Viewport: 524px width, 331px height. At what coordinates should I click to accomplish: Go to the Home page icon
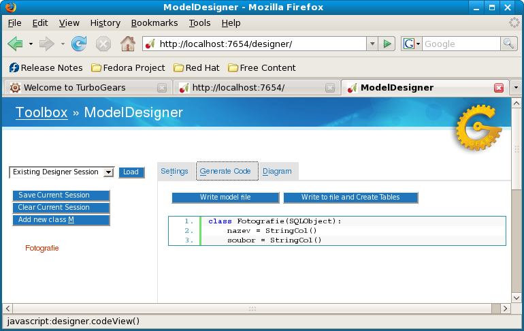tap(128, 44)
